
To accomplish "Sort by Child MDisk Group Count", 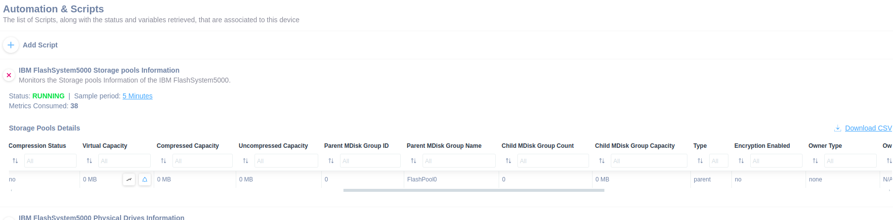I will (x=509, y=161).
